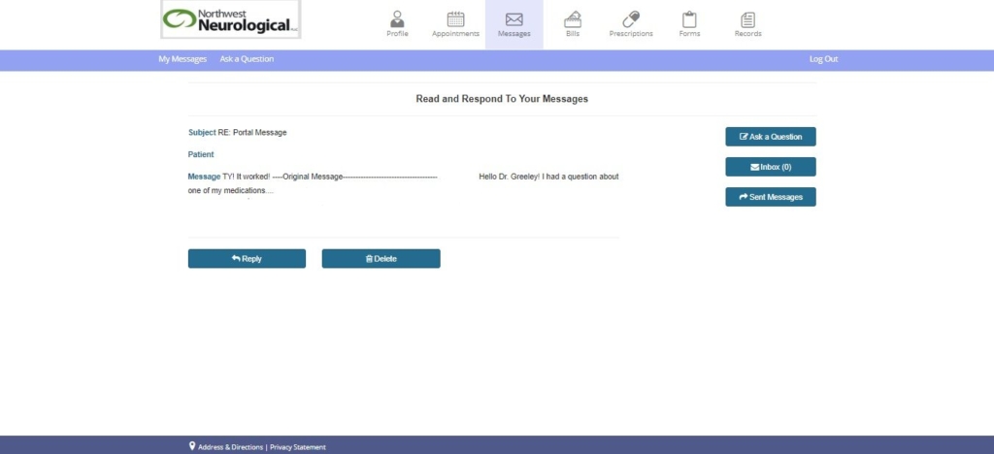This screenshot has width=994, height=454.
Task: Click the location pin icon in footer
Action: coord(192,446)
